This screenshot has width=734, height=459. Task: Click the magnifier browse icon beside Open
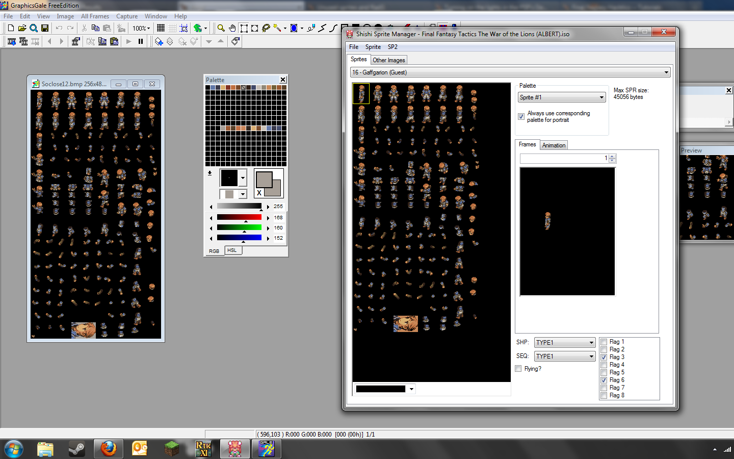[x=34, y=28]
